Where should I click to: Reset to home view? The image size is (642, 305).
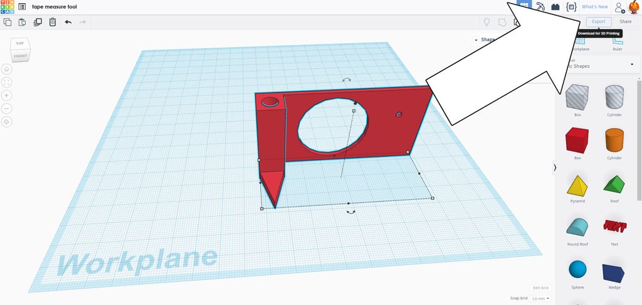(7, 69)
